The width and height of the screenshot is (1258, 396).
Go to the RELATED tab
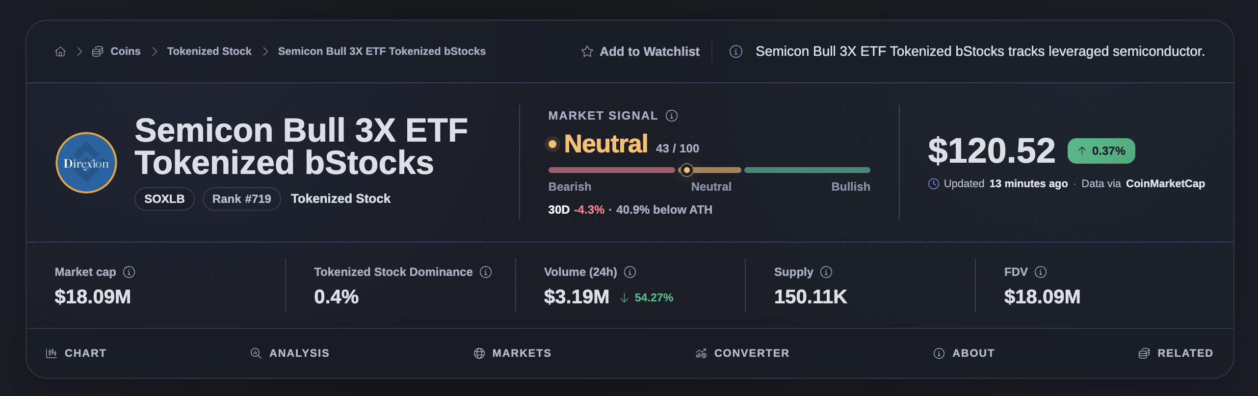click(x=1176, y=353)
